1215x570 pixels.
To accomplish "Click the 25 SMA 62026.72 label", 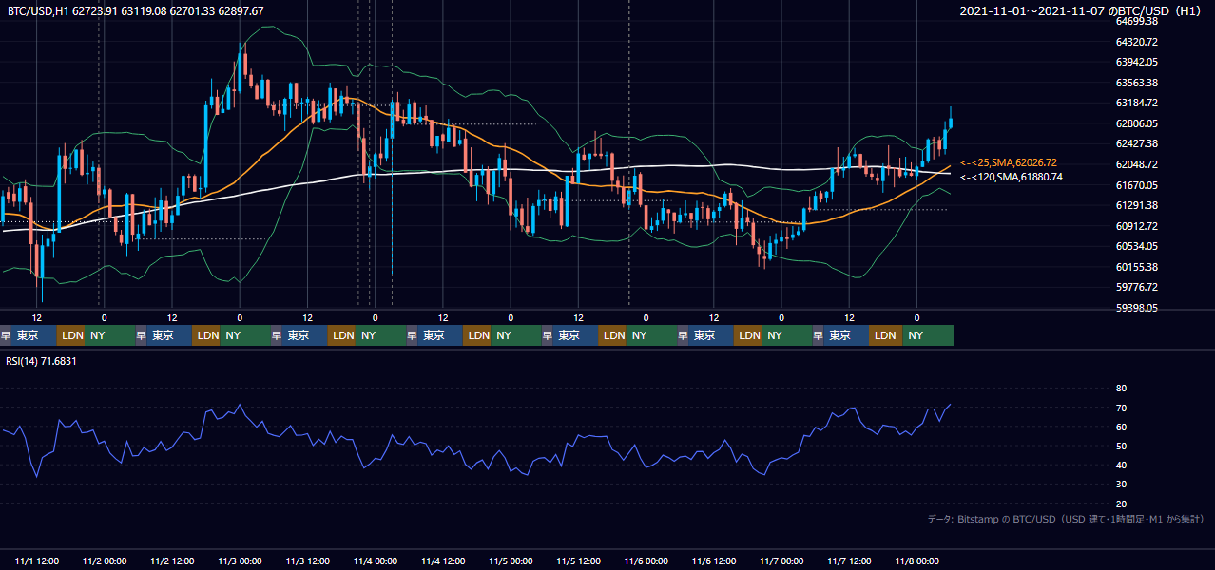I will 1009,162.
